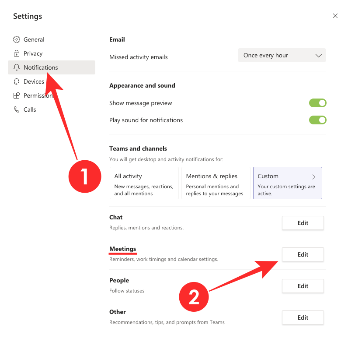
Task: Click the Permissions icon in sidebar
Action: (x=17, y=95)
